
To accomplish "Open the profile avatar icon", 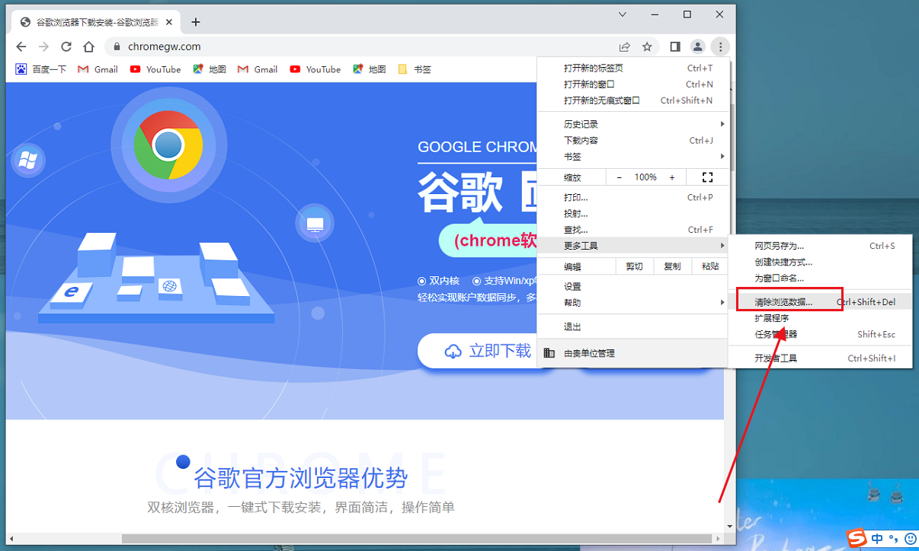I will [x=697, y=46].
